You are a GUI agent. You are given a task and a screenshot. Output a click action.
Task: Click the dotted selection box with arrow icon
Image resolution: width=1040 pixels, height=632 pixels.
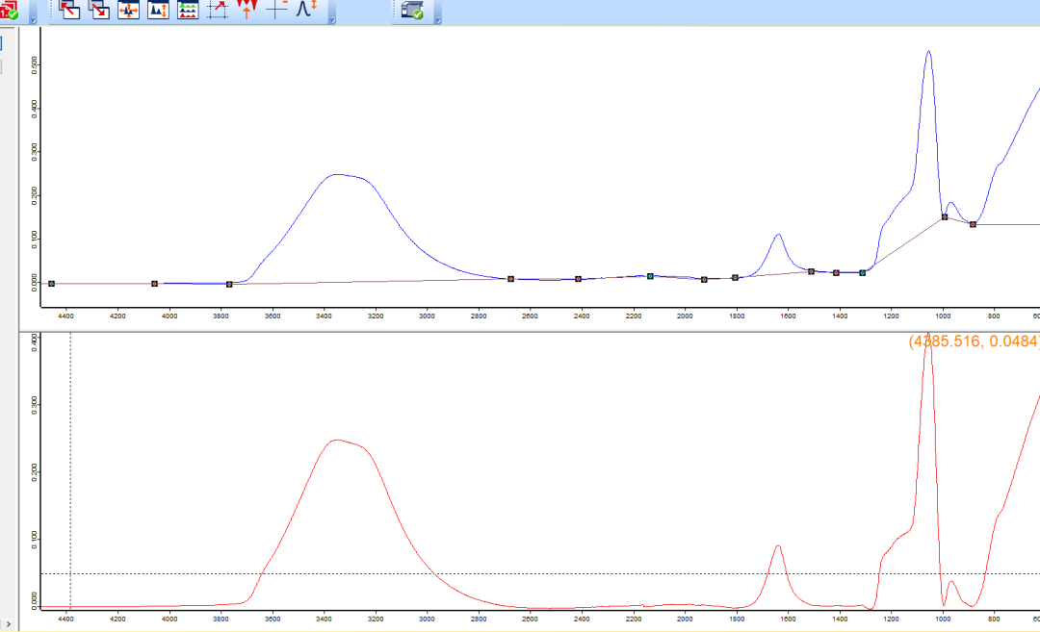pyautogui.click(x=219, y=10)
